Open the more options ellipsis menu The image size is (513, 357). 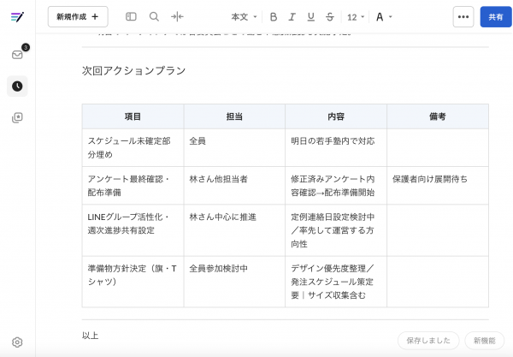tap(463, 16)
